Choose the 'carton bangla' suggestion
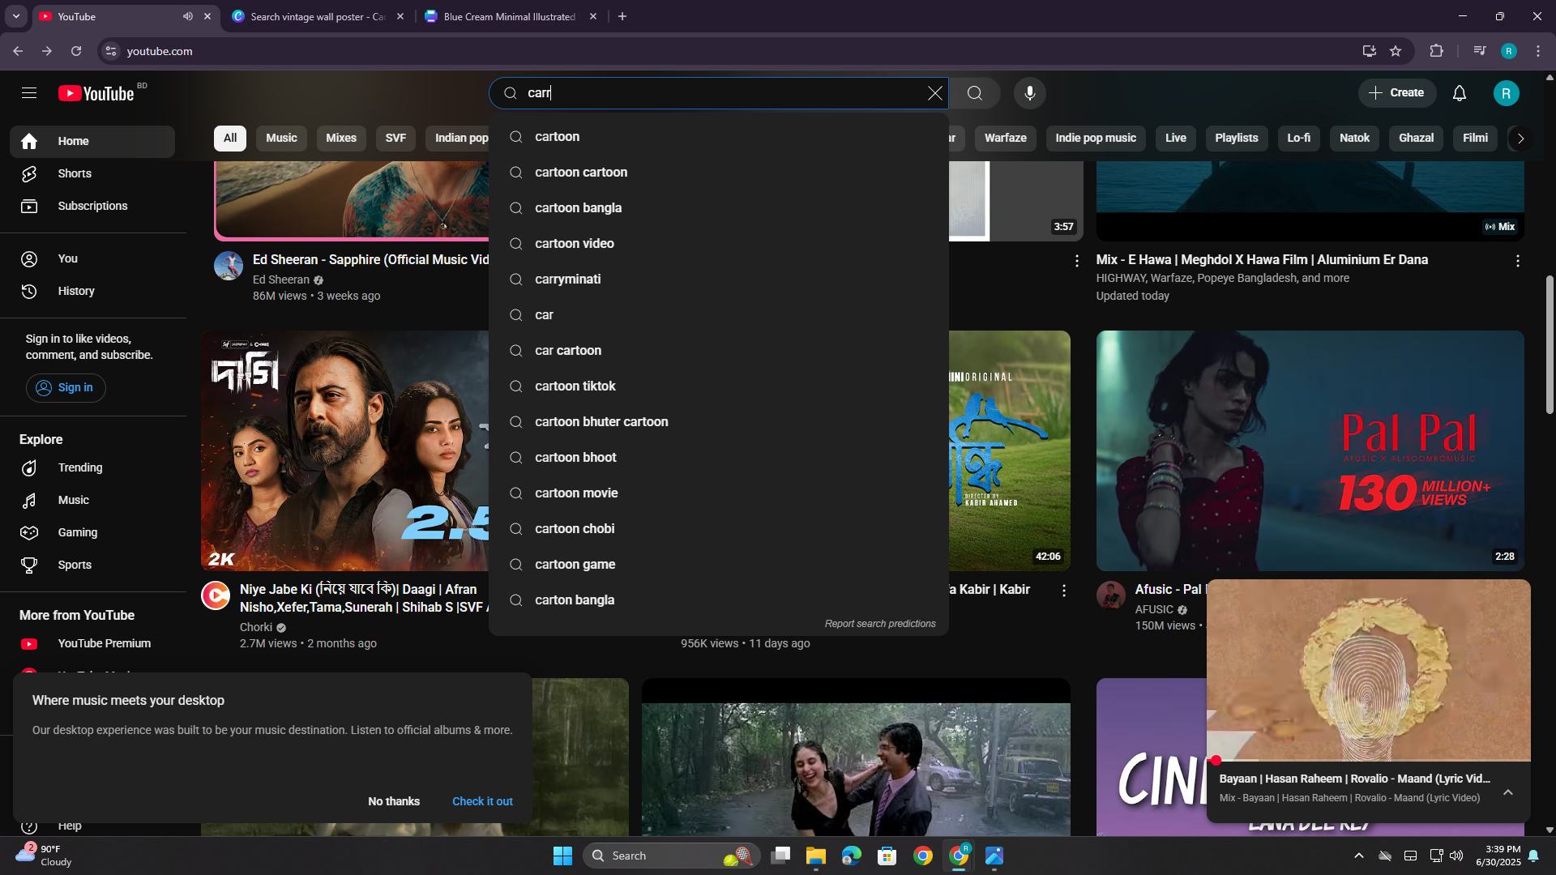The height and width of the screenshot is (875, 1556). [719, 600]
